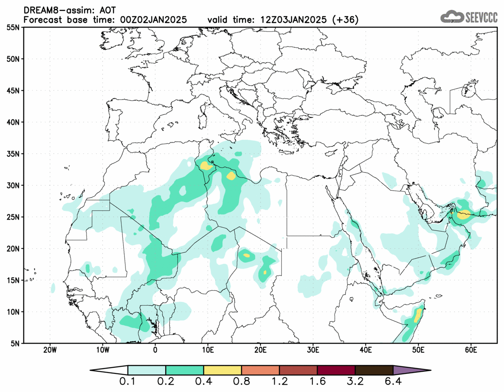Click the white below-0.1 legend arrow
This screenshot has width=504, height=392.
[x=109, y=370]
